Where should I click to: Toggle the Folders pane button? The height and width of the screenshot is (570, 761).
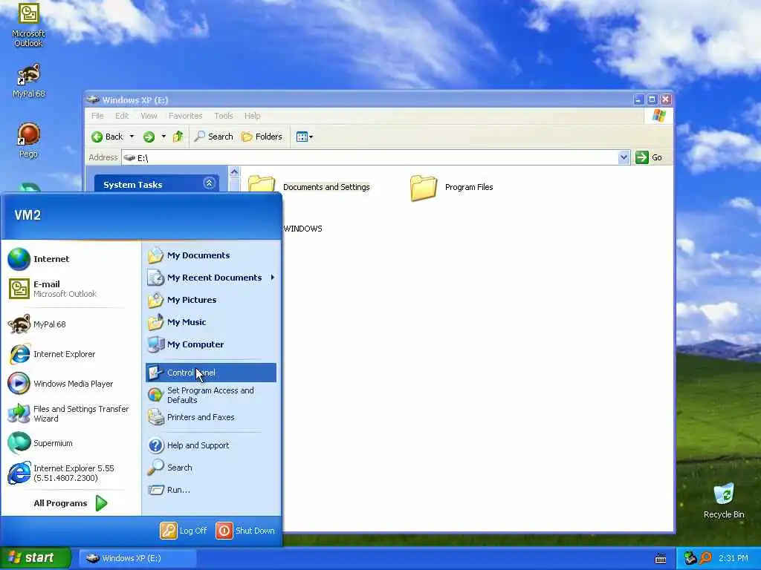point(262,137)
